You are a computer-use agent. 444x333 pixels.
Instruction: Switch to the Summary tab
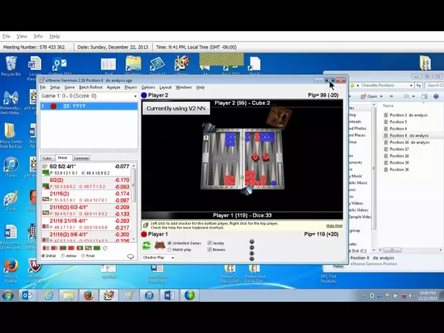81,158
